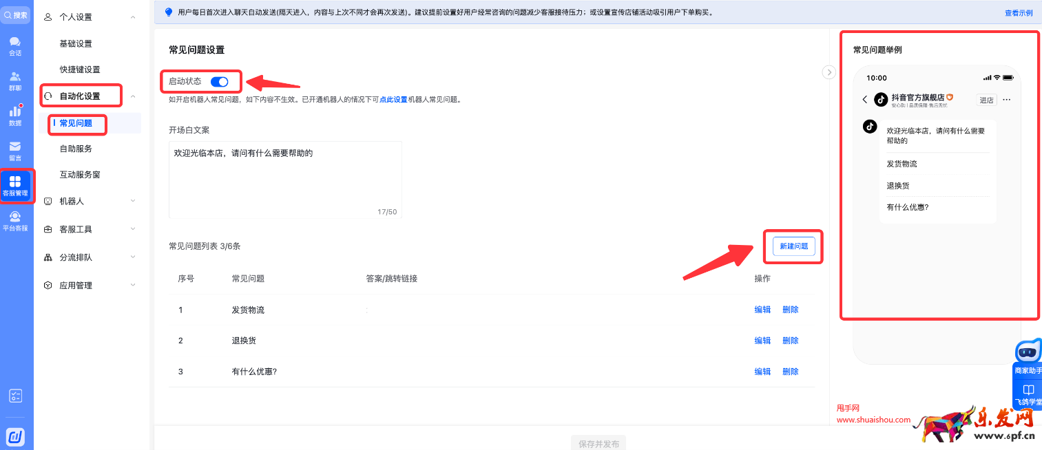Open 留言 messages in left sidebar
1042x450 pixels.
coord(15,149)
